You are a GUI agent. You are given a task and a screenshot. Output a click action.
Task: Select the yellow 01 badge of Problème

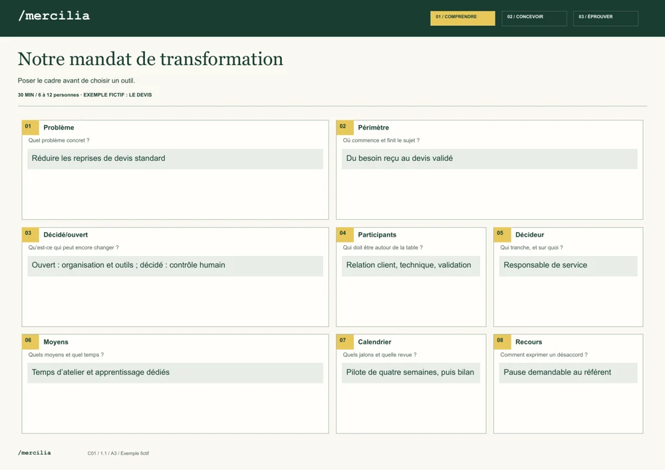[30, 127]
